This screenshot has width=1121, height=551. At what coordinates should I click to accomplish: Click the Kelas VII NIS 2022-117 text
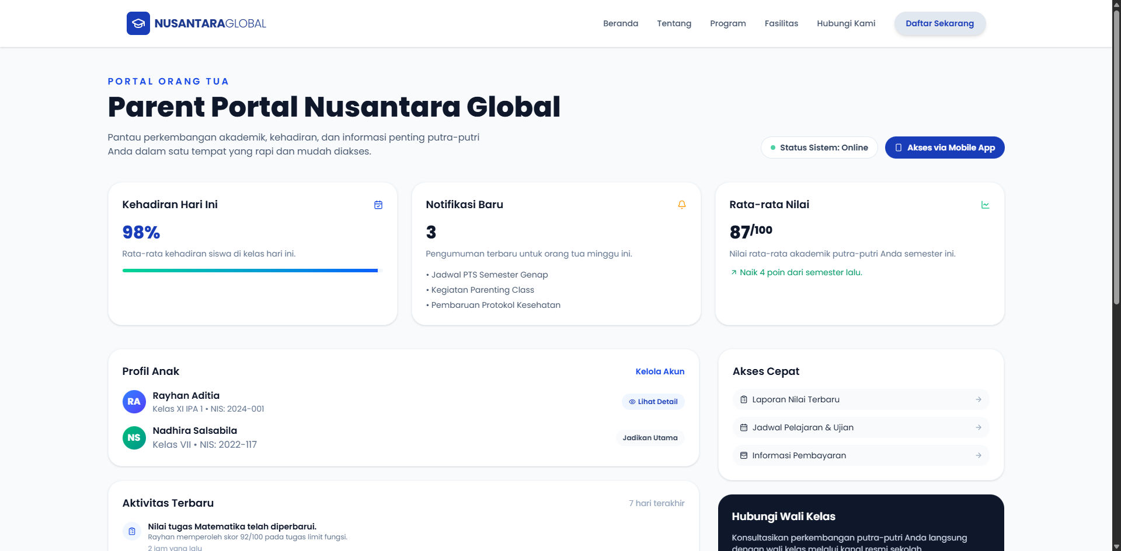205,444
